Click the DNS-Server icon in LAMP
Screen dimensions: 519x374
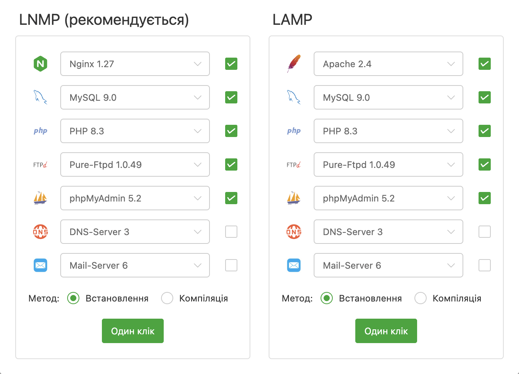[x=294, y=232]
